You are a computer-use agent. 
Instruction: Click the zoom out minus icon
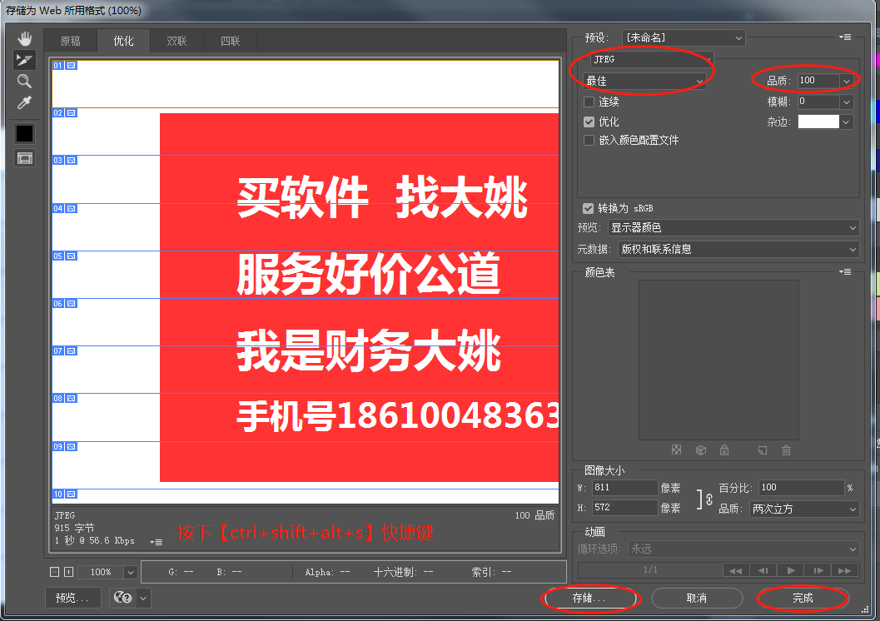click(x=54, y=572)
